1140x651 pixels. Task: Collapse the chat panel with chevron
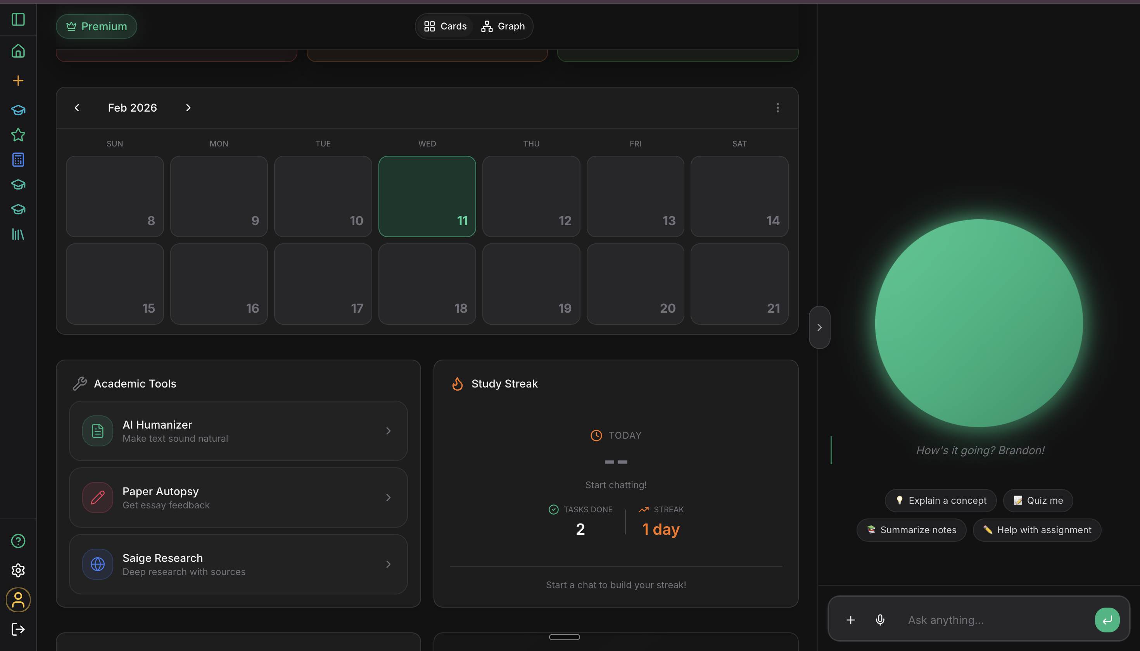tap(819, 327)
